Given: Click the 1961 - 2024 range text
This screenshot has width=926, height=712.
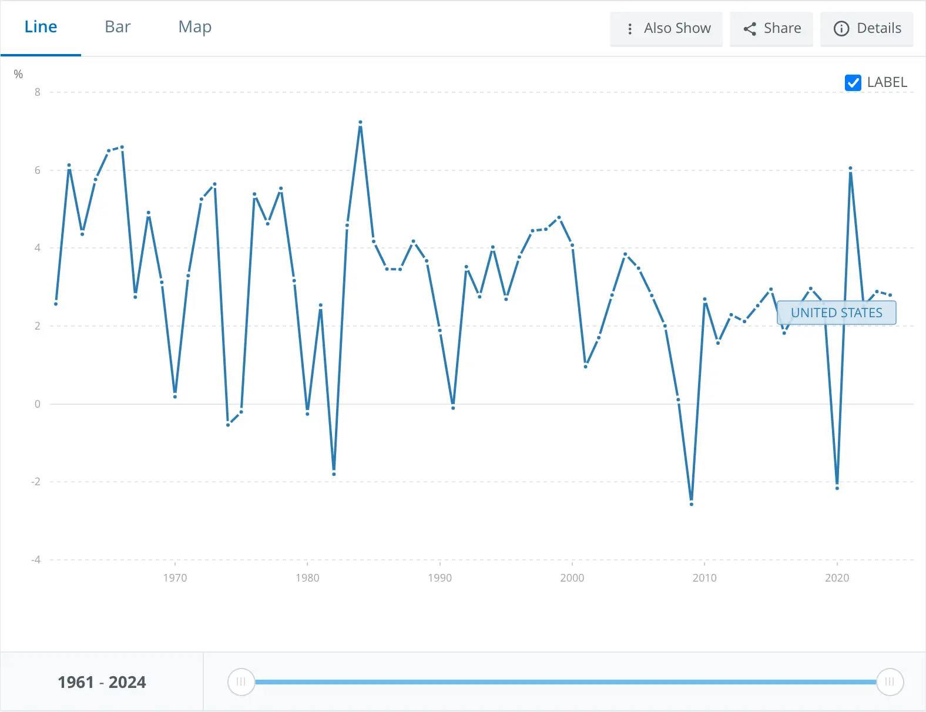Looking at the screenshot, I should 102,682.
